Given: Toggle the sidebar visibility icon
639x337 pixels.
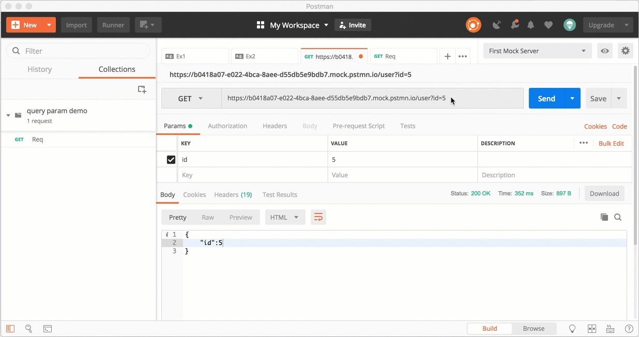Looking at the screenshot, I should point(10,328).
